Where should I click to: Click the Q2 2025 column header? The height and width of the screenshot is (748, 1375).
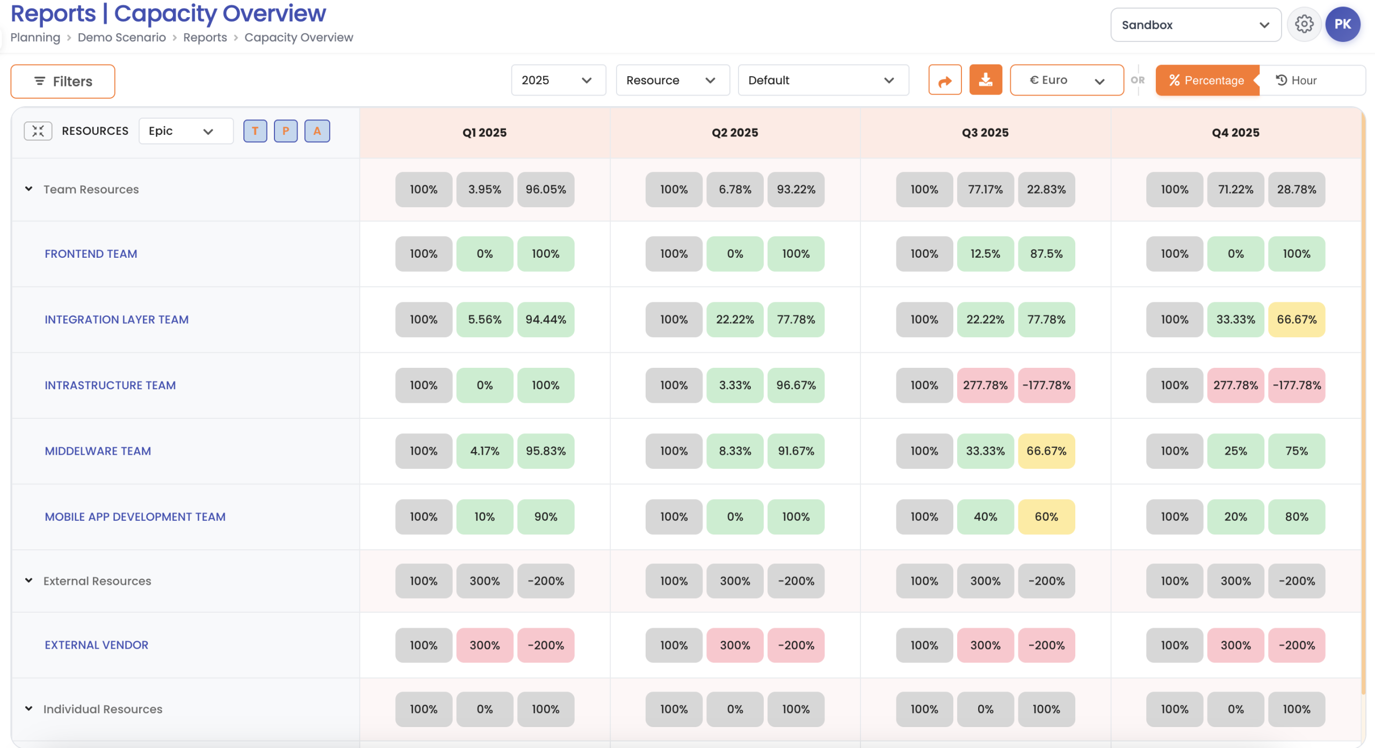coord(734,133)
